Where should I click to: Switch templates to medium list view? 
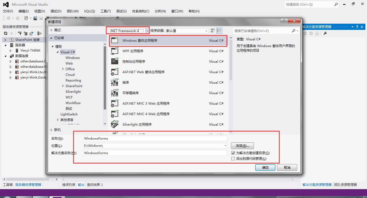[x=219, y=31]
